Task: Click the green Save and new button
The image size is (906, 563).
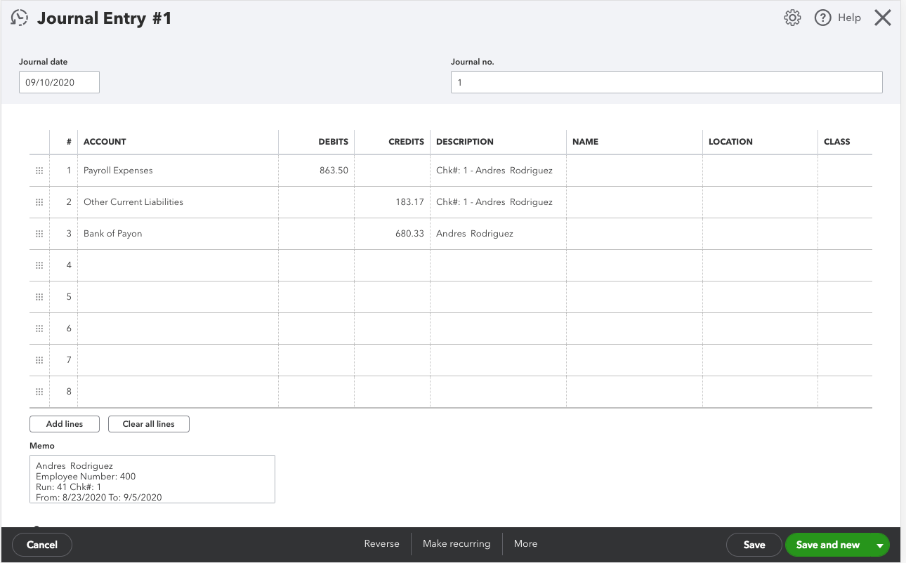Action: pyautogui.click(x=829, y=544)
